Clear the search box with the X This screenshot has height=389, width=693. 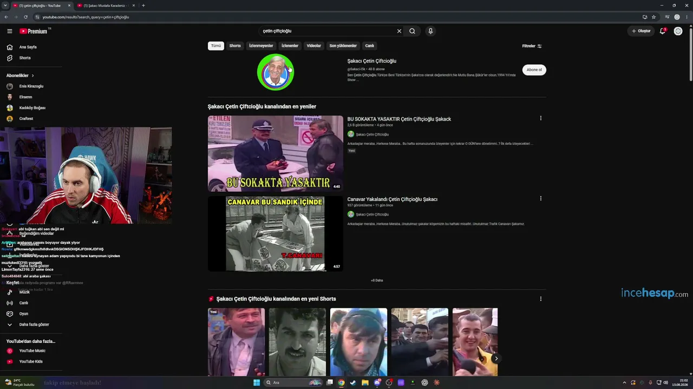coord(400,31)
